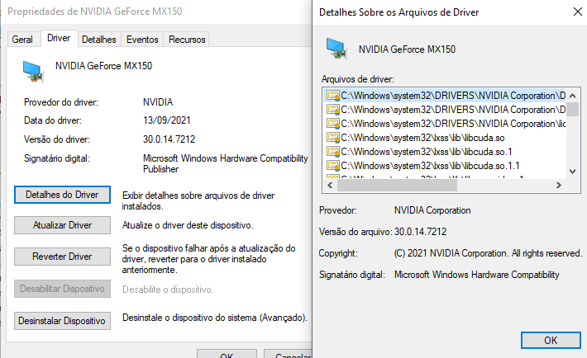Select the Driver tab
Image resolution: width=587 pixels, height=358 pixels.
click(x=59, y=38)
